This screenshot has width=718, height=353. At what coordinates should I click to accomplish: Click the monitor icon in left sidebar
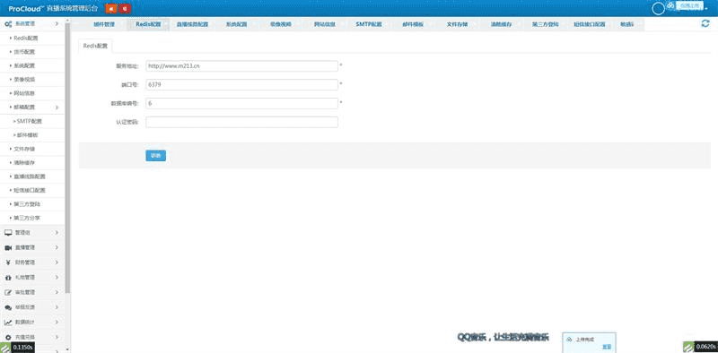pyautogui.click(x=8, y=232)
